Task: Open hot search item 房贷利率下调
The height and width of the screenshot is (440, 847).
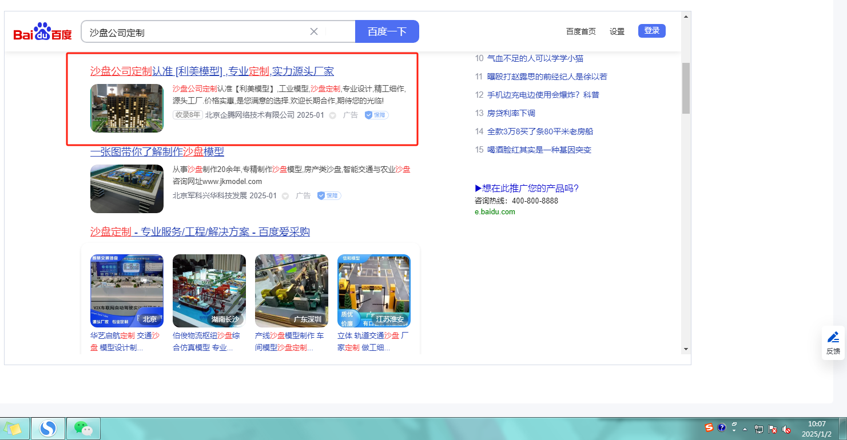Action: click(x=511, y=113)
